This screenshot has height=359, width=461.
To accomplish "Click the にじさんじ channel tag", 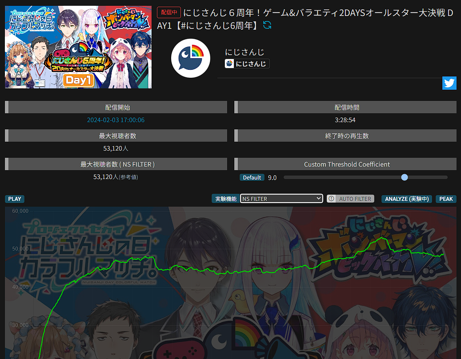I will tap(247, 64).
